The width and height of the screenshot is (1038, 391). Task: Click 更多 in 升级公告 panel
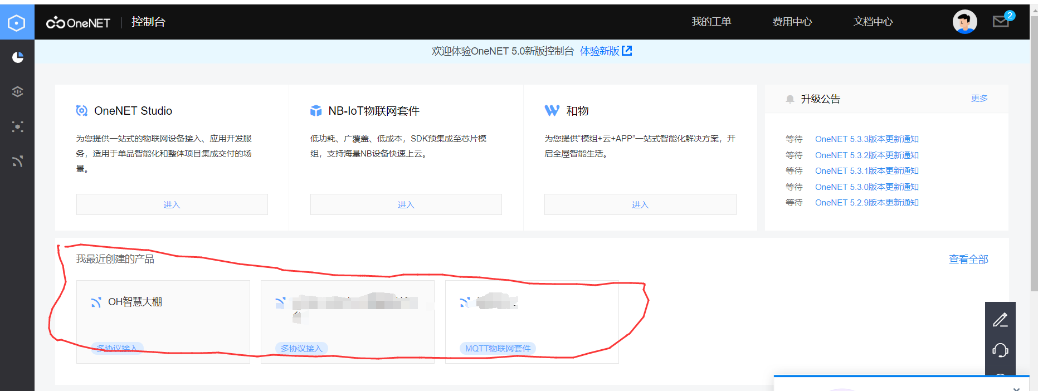[979, 99]
